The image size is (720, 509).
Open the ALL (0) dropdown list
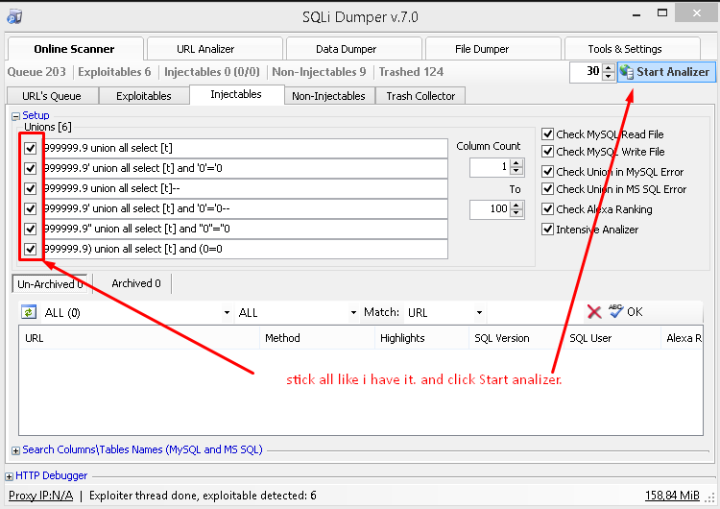pyautogui.click(x=227, y=313)
